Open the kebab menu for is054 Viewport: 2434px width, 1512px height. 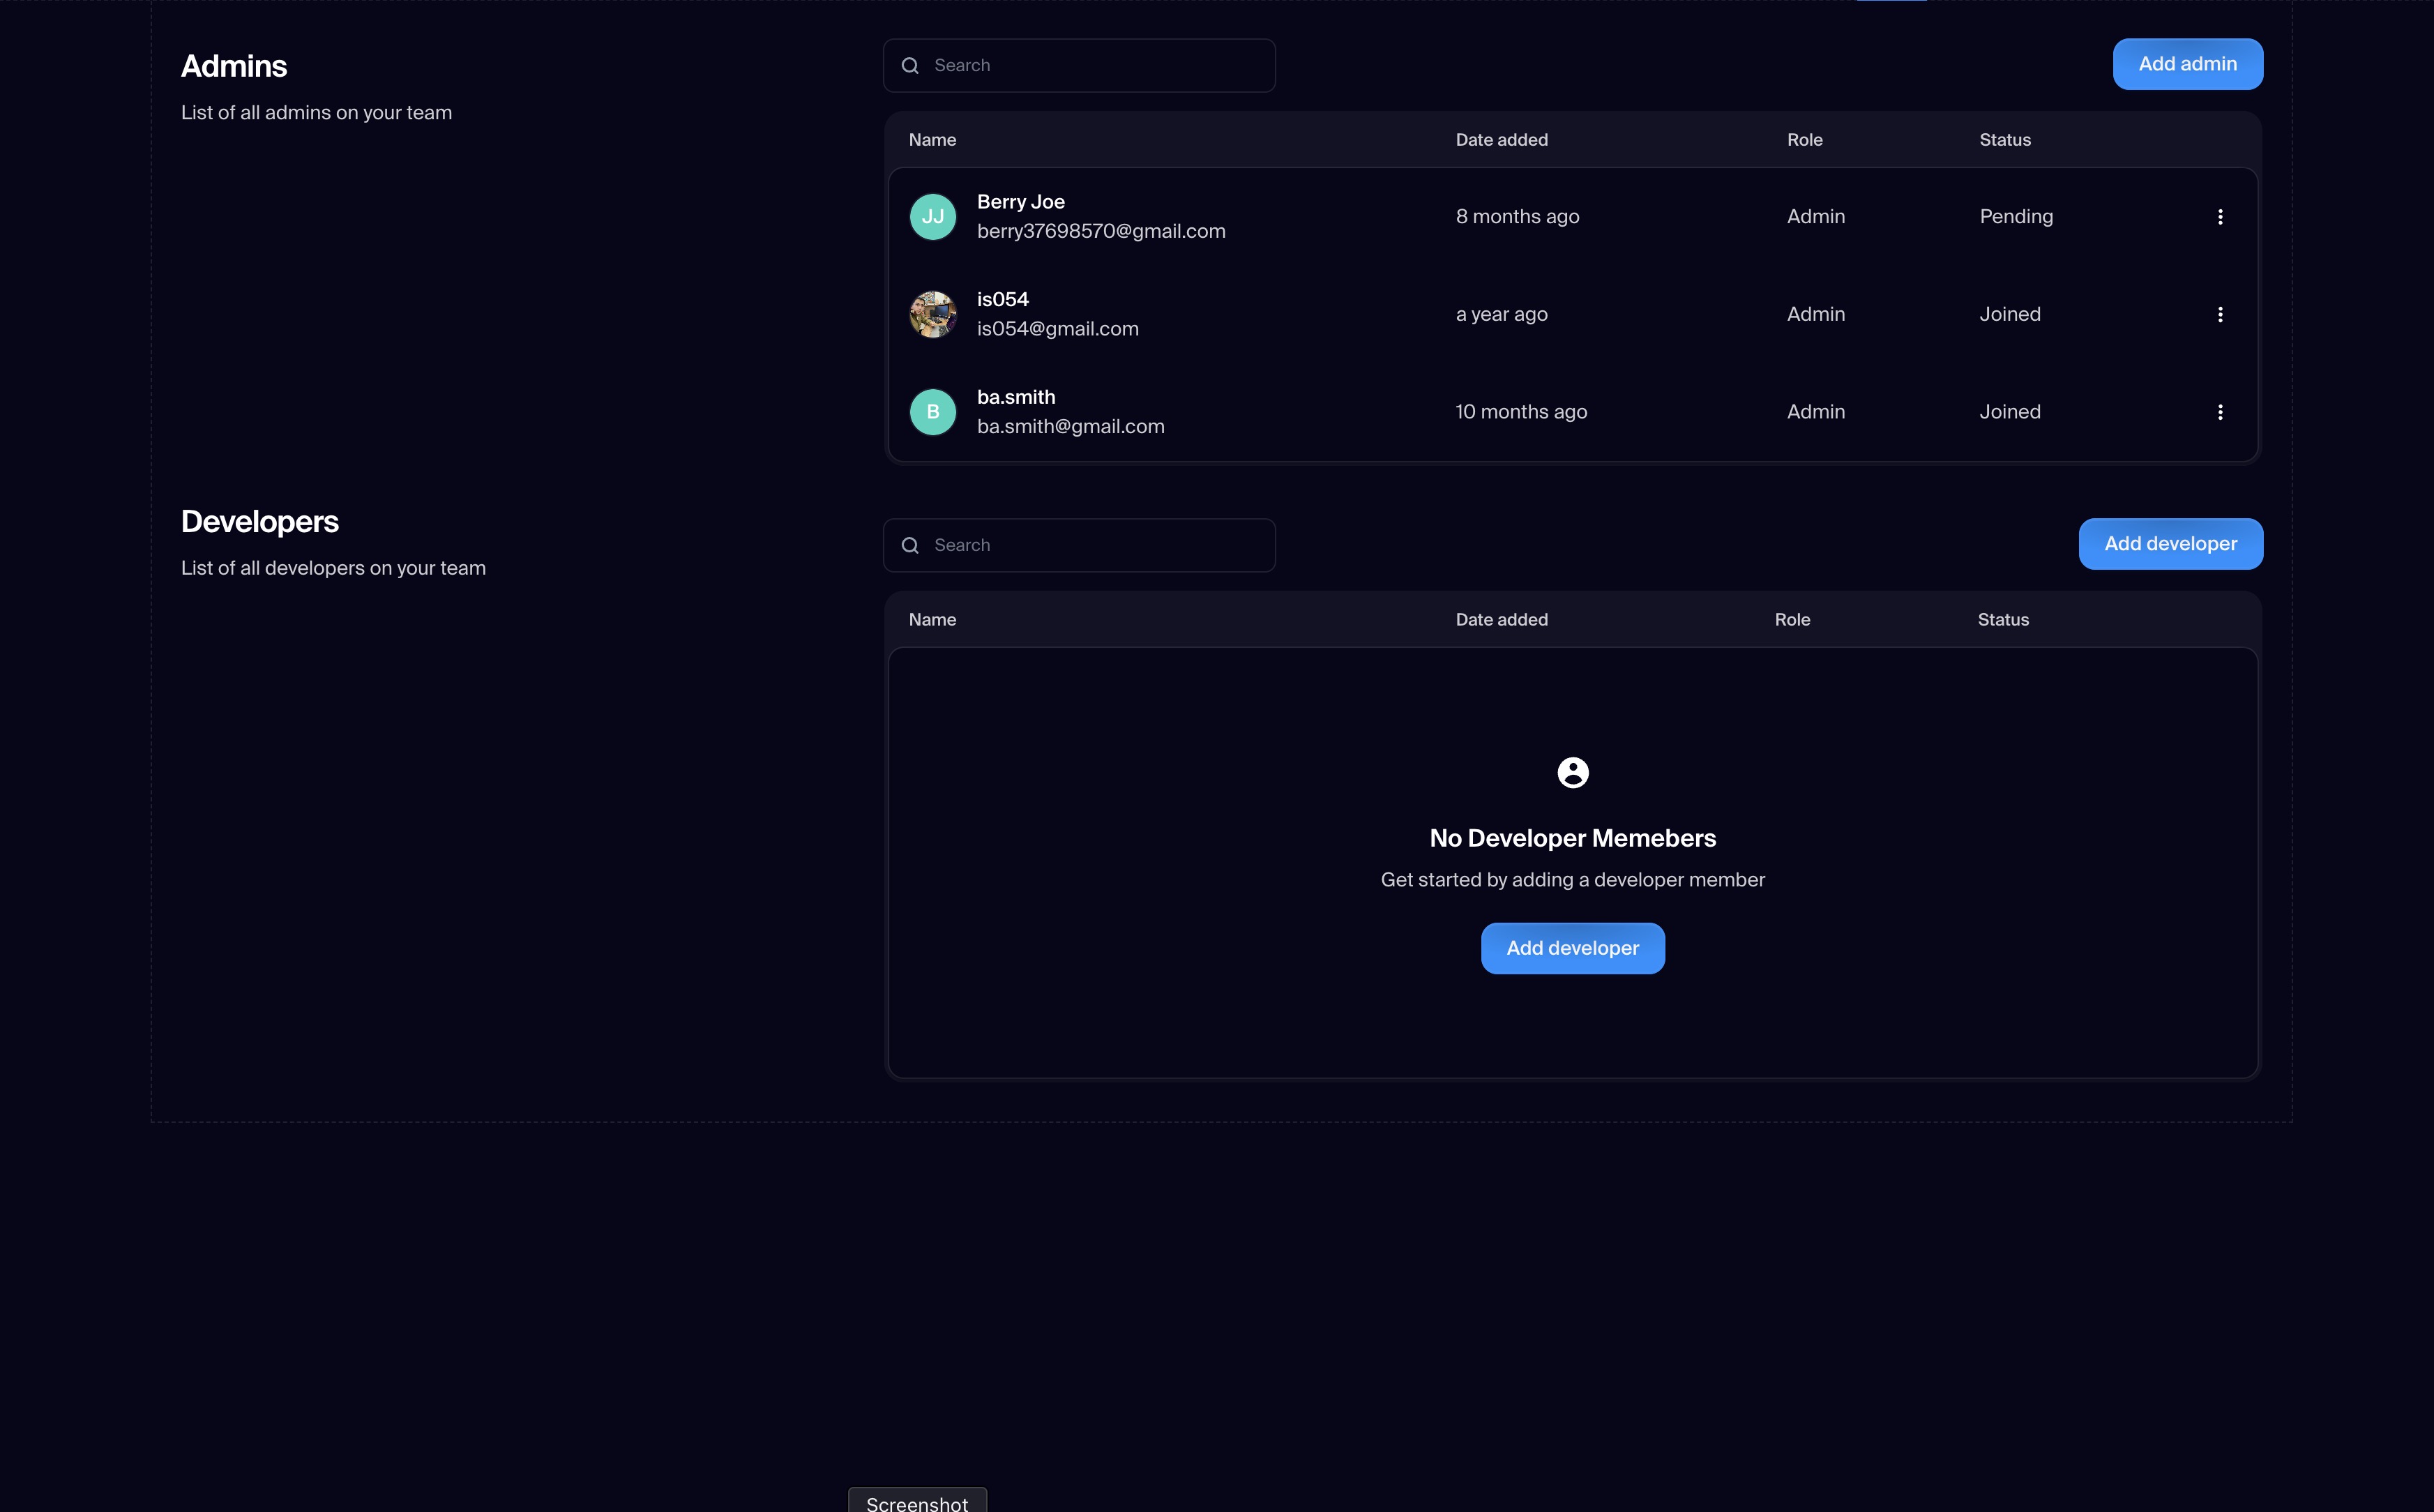2220,314
